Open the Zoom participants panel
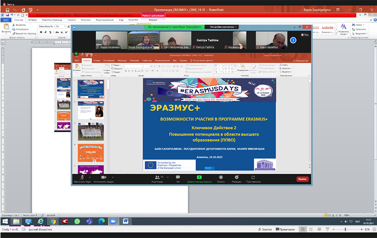Image resolution: width=377 pixels, height=238 pixels. pos(157,177)
